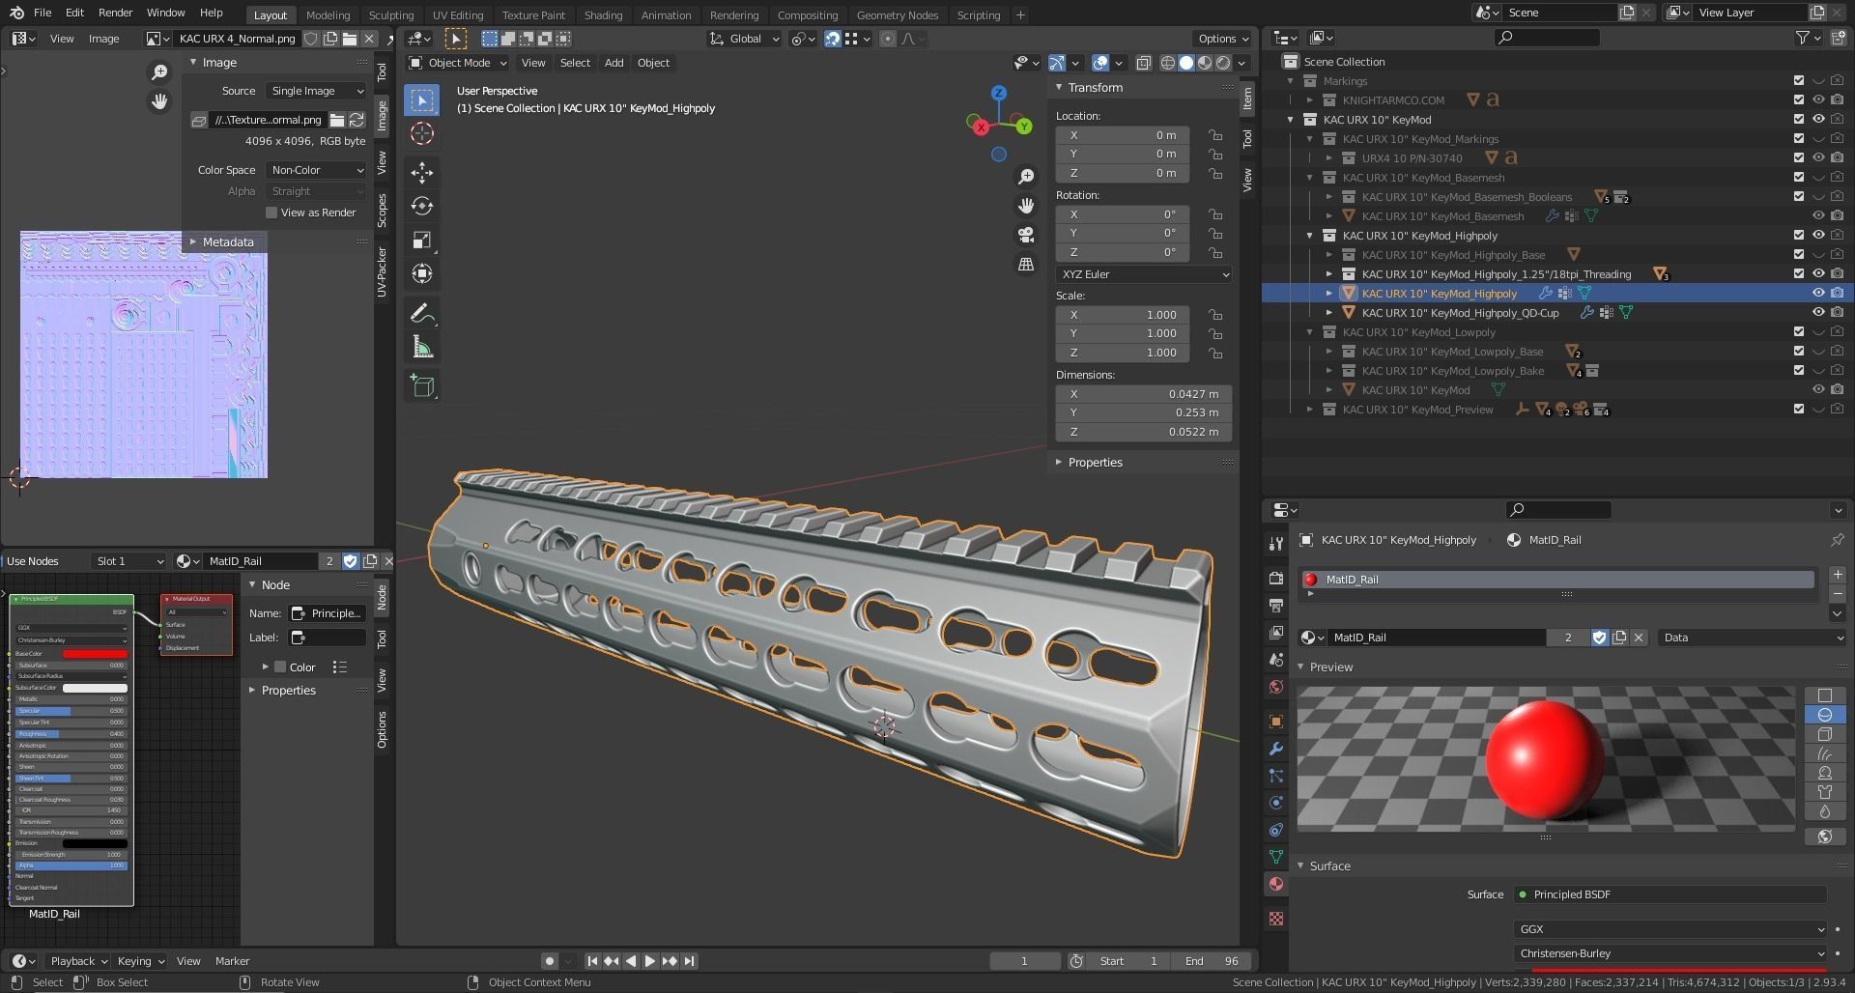Jump to the timeline start frame
The width and height of the screenshot is (1855, 993).
pos(592,961)
